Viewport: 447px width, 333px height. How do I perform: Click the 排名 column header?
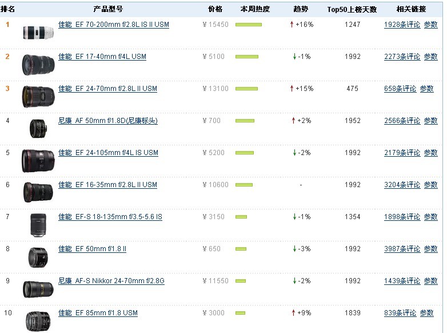[7, 9]
